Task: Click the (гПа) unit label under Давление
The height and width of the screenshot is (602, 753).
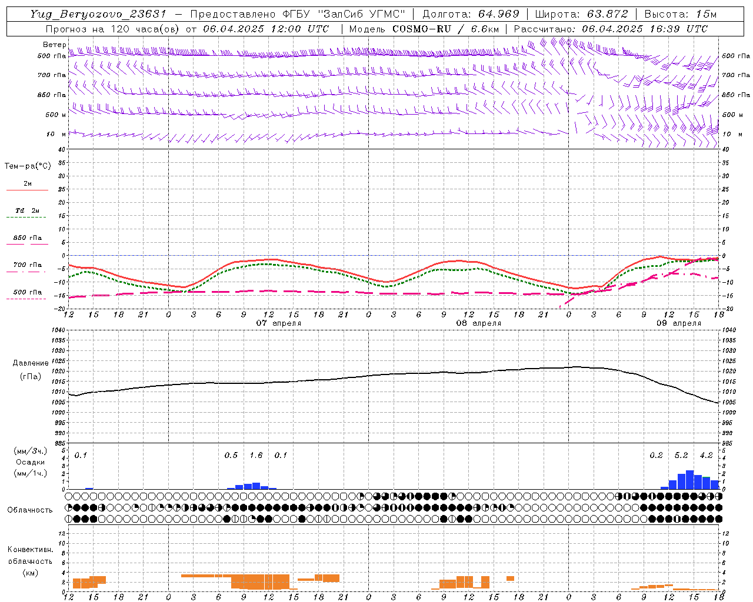Action: pos(31,377)
